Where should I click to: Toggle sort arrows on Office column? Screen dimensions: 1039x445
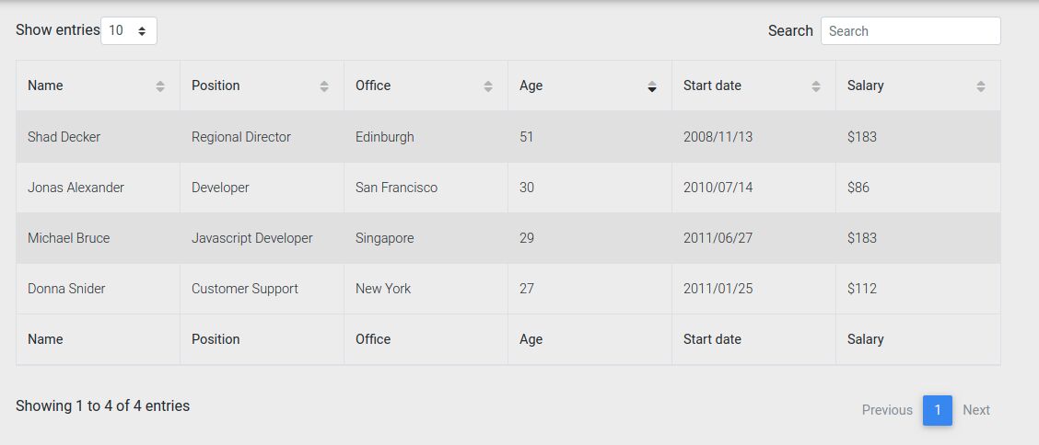[x=487, y=86]
